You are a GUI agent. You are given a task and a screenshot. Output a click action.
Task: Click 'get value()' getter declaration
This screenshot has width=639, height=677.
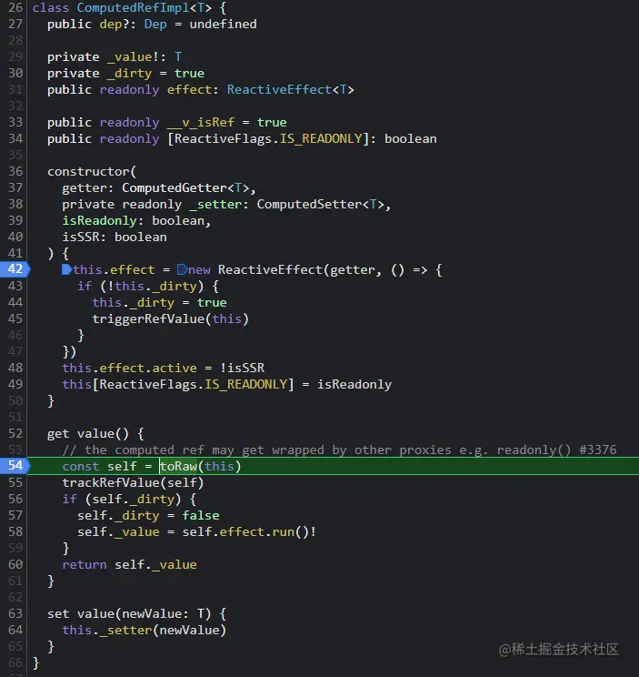click(88, 433)
